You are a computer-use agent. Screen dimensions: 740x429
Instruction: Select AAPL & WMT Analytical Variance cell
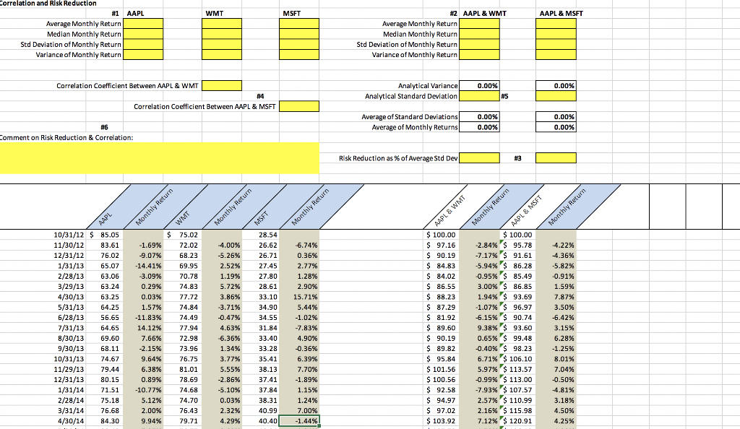point(480,86)
